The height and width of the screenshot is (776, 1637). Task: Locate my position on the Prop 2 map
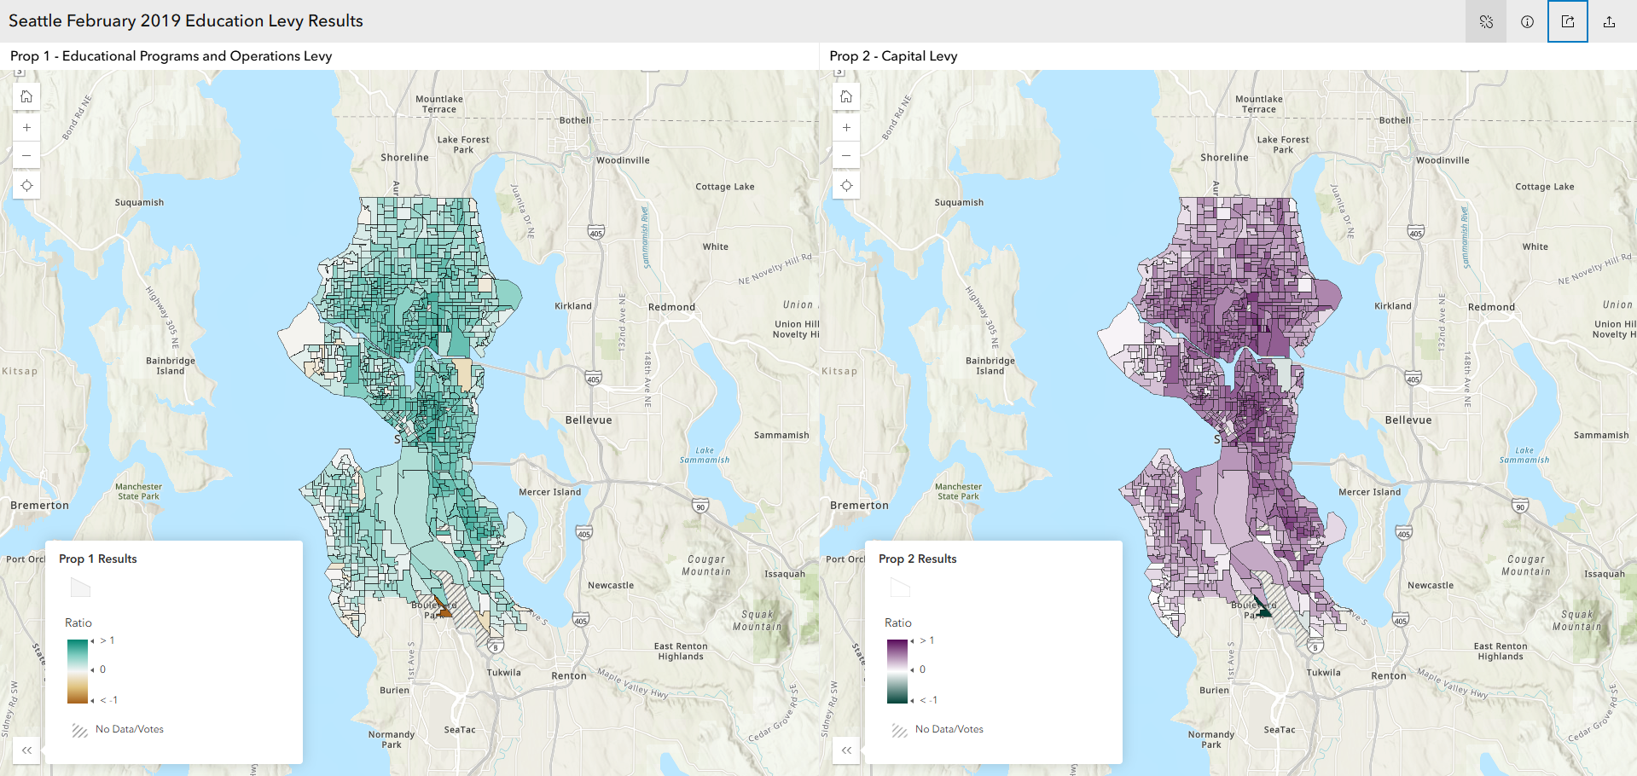pos(846,186)
